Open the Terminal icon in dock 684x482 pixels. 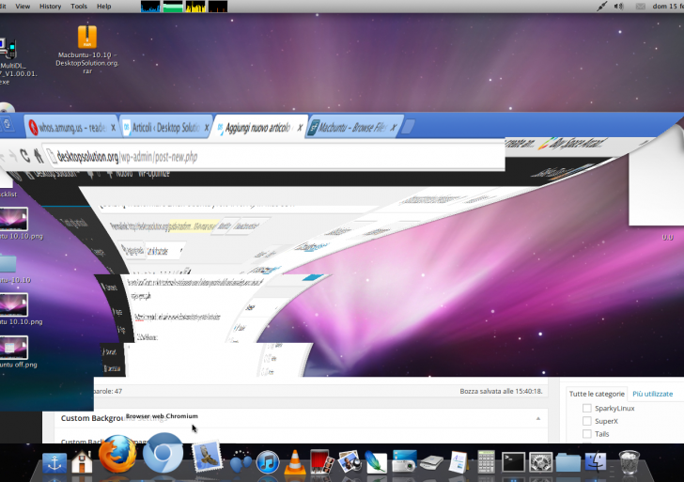pos(513,461)
